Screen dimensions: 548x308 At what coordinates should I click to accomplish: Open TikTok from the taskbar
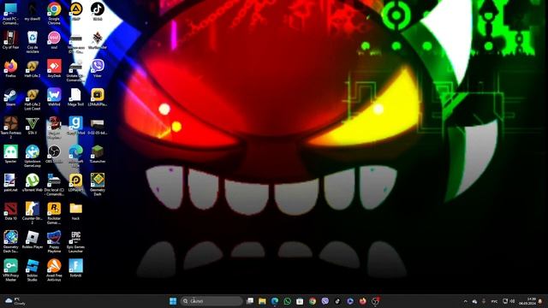tap(337, 301)
